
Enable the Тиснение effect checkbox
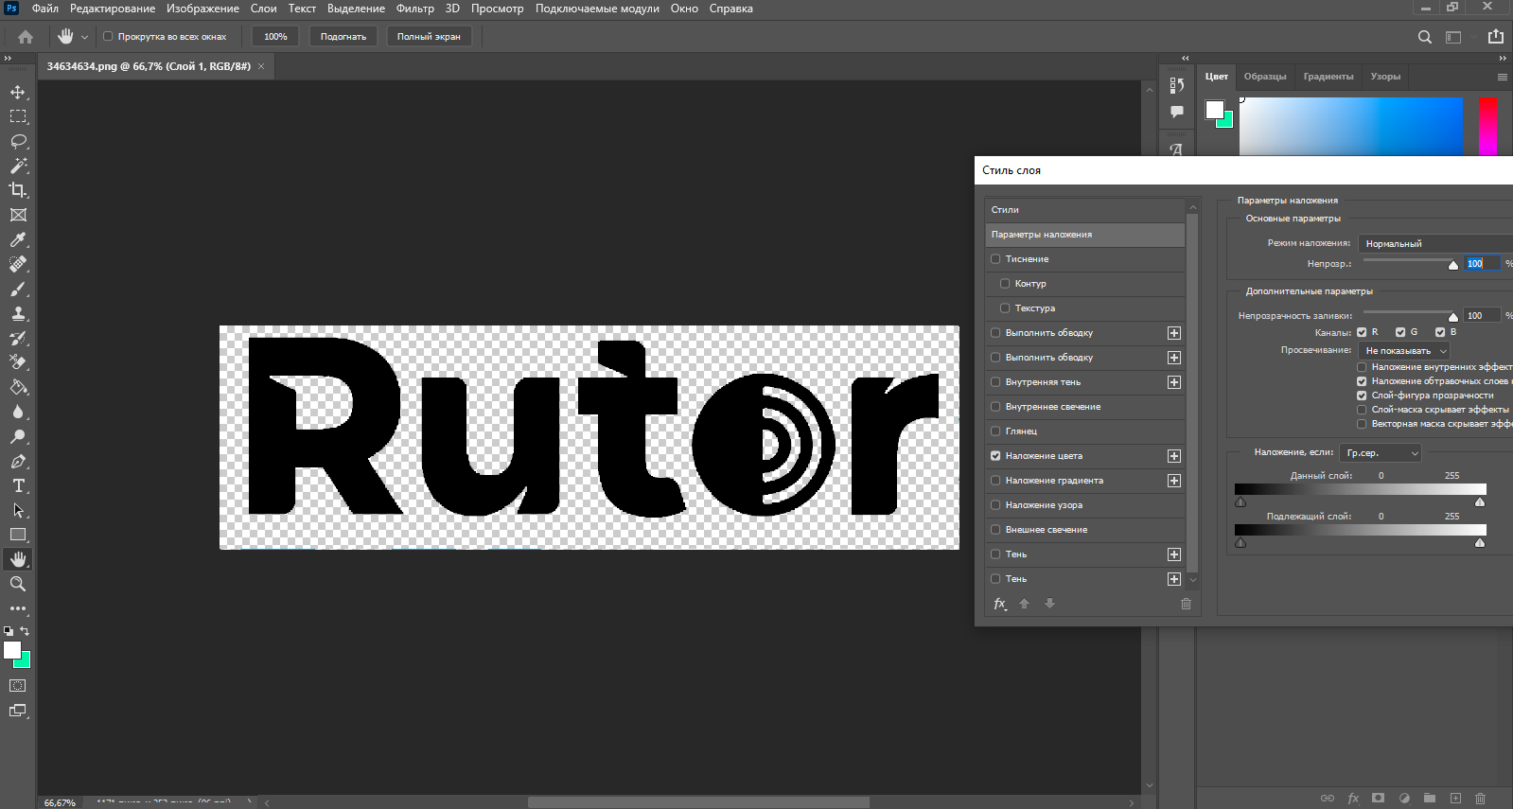point(995,259)
